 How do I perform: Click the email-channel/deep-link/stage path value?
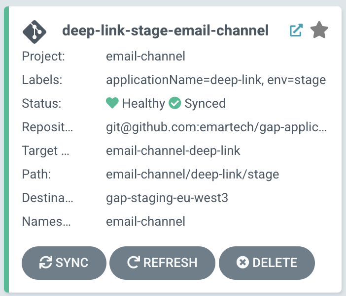(x=192, y=175)
